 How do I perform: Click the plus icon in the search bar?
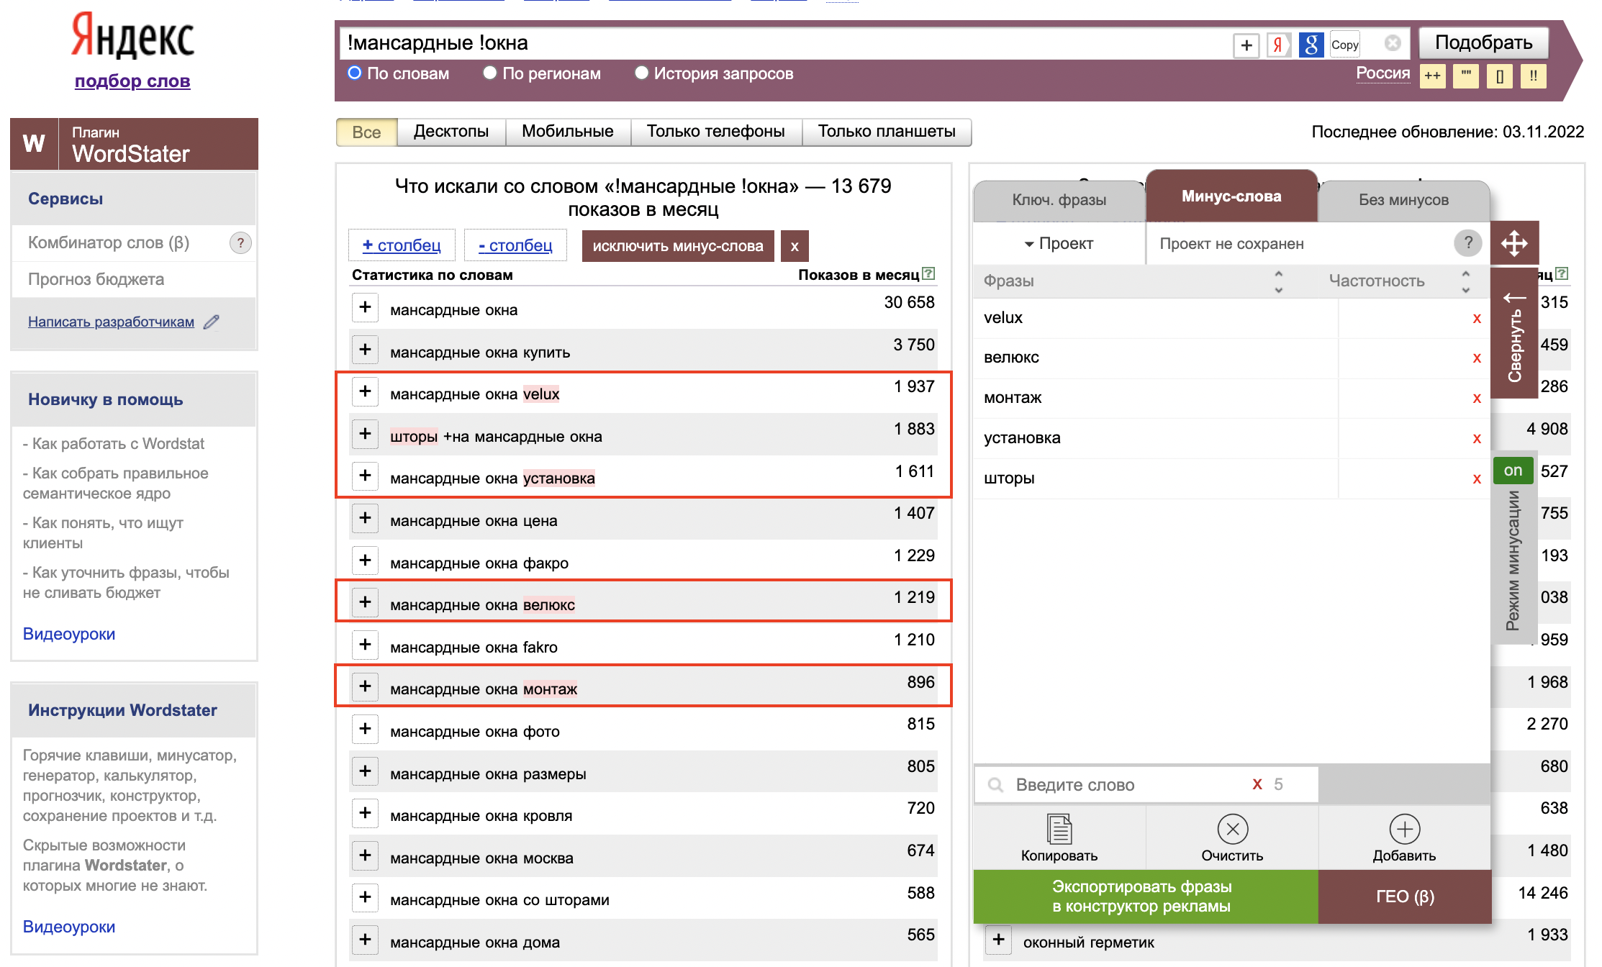tap(1246, 45)
